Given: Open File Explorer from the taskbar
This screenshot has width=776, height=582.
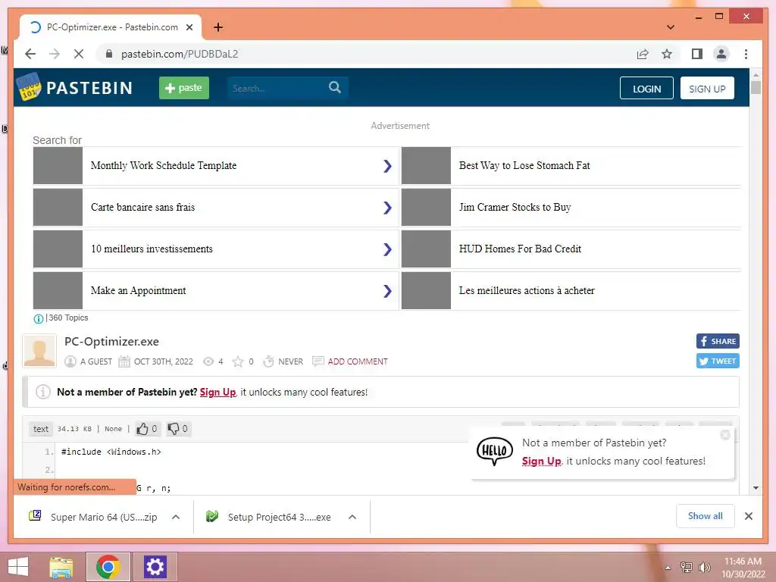Looking at the screenshot, I should (x=61, y=567).
